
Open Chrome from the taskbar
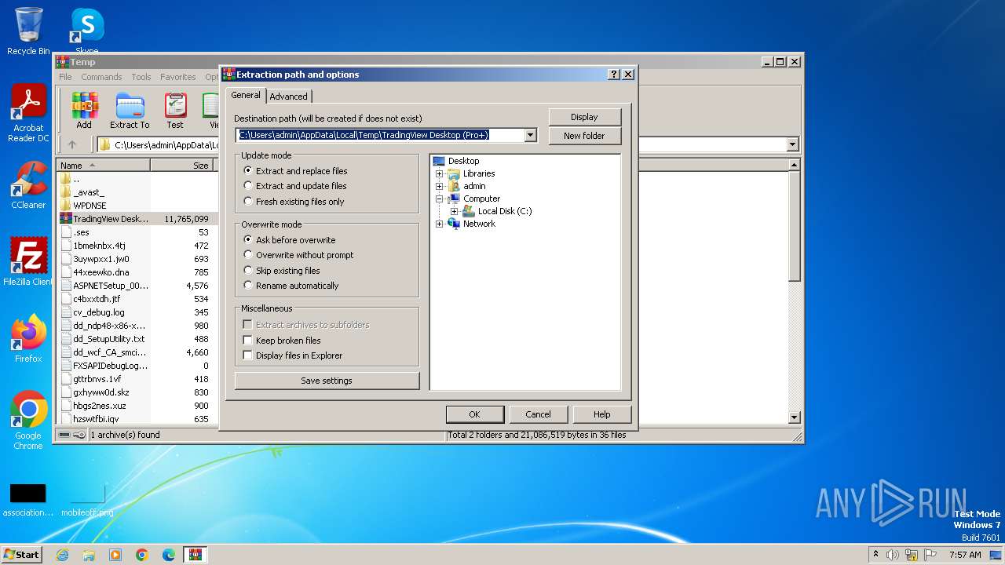click(142, 555)
